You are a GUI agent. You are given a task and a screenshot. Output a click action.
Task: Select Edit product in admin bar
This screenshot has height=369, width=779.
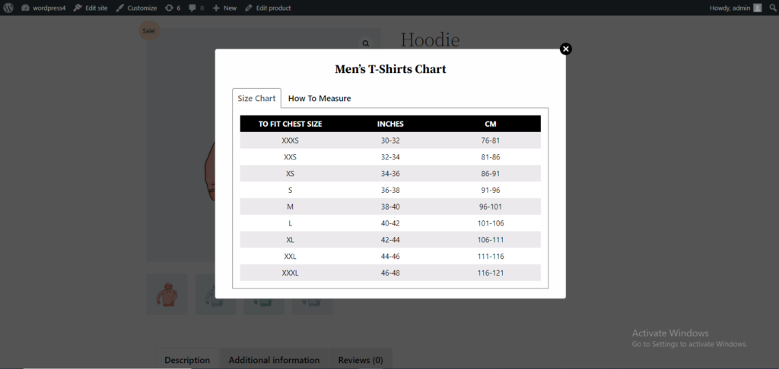coord(269,8)
